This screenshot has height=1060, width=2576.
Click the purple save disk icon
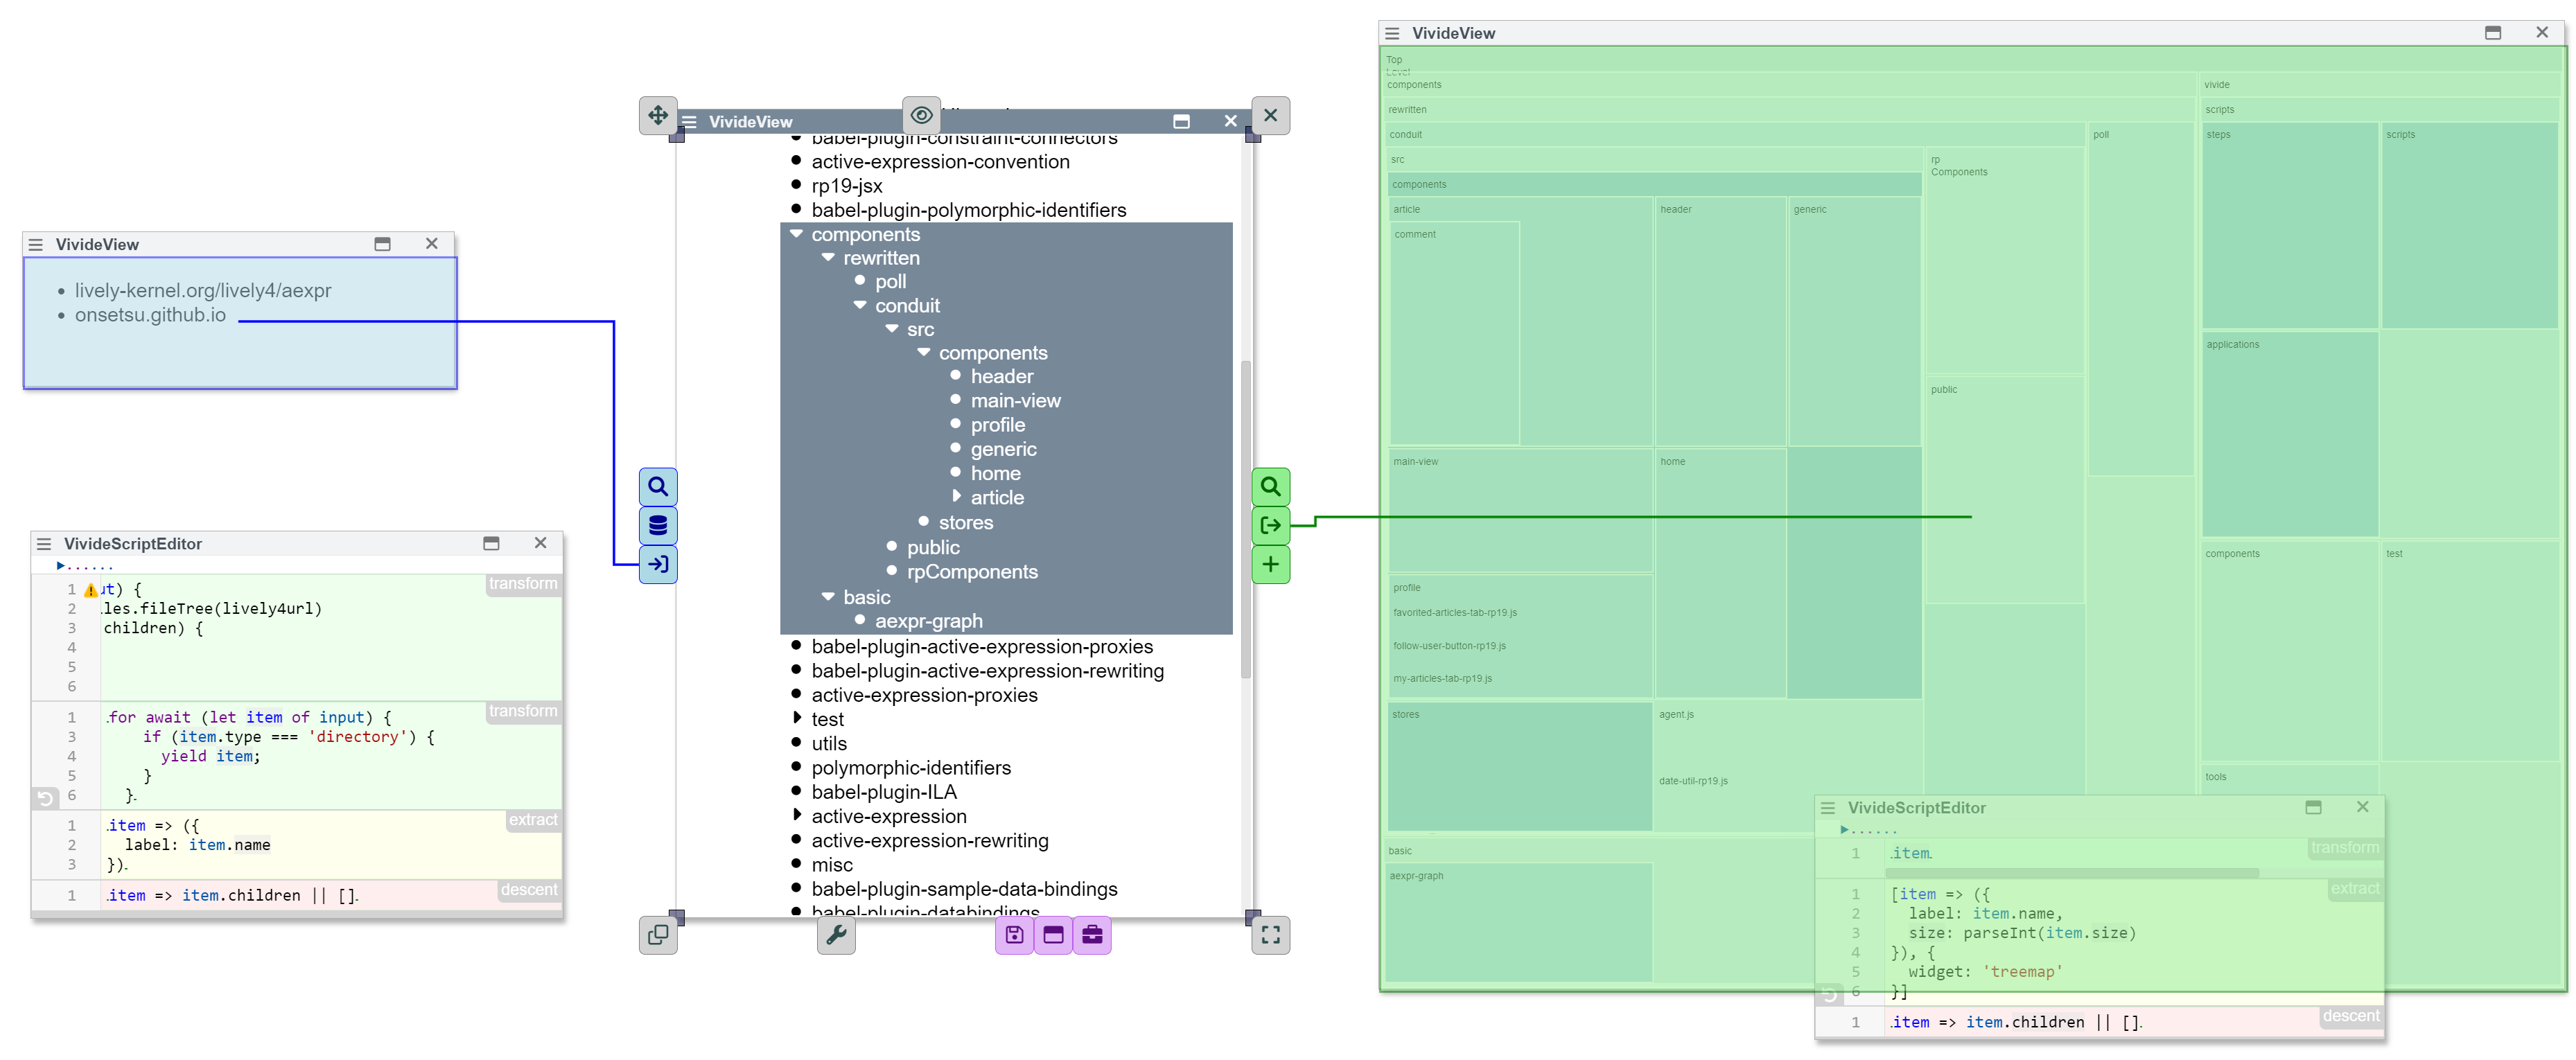point(1014,935)
